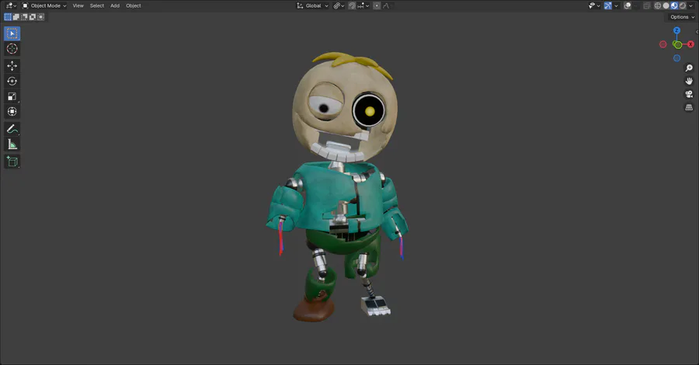Screen dimensions: 699x365
Task: Choose the Annotate tool
Action: point(12,129)
